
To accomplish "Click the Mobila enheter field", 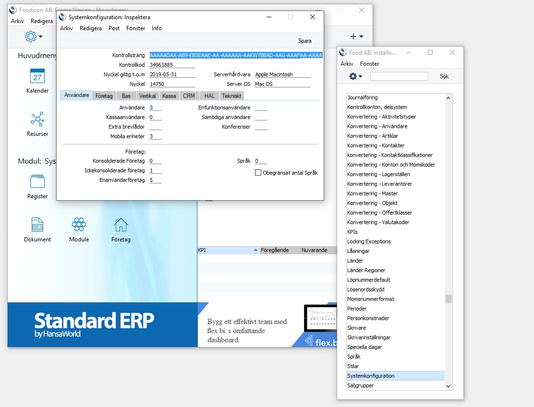I will point(156,136).
